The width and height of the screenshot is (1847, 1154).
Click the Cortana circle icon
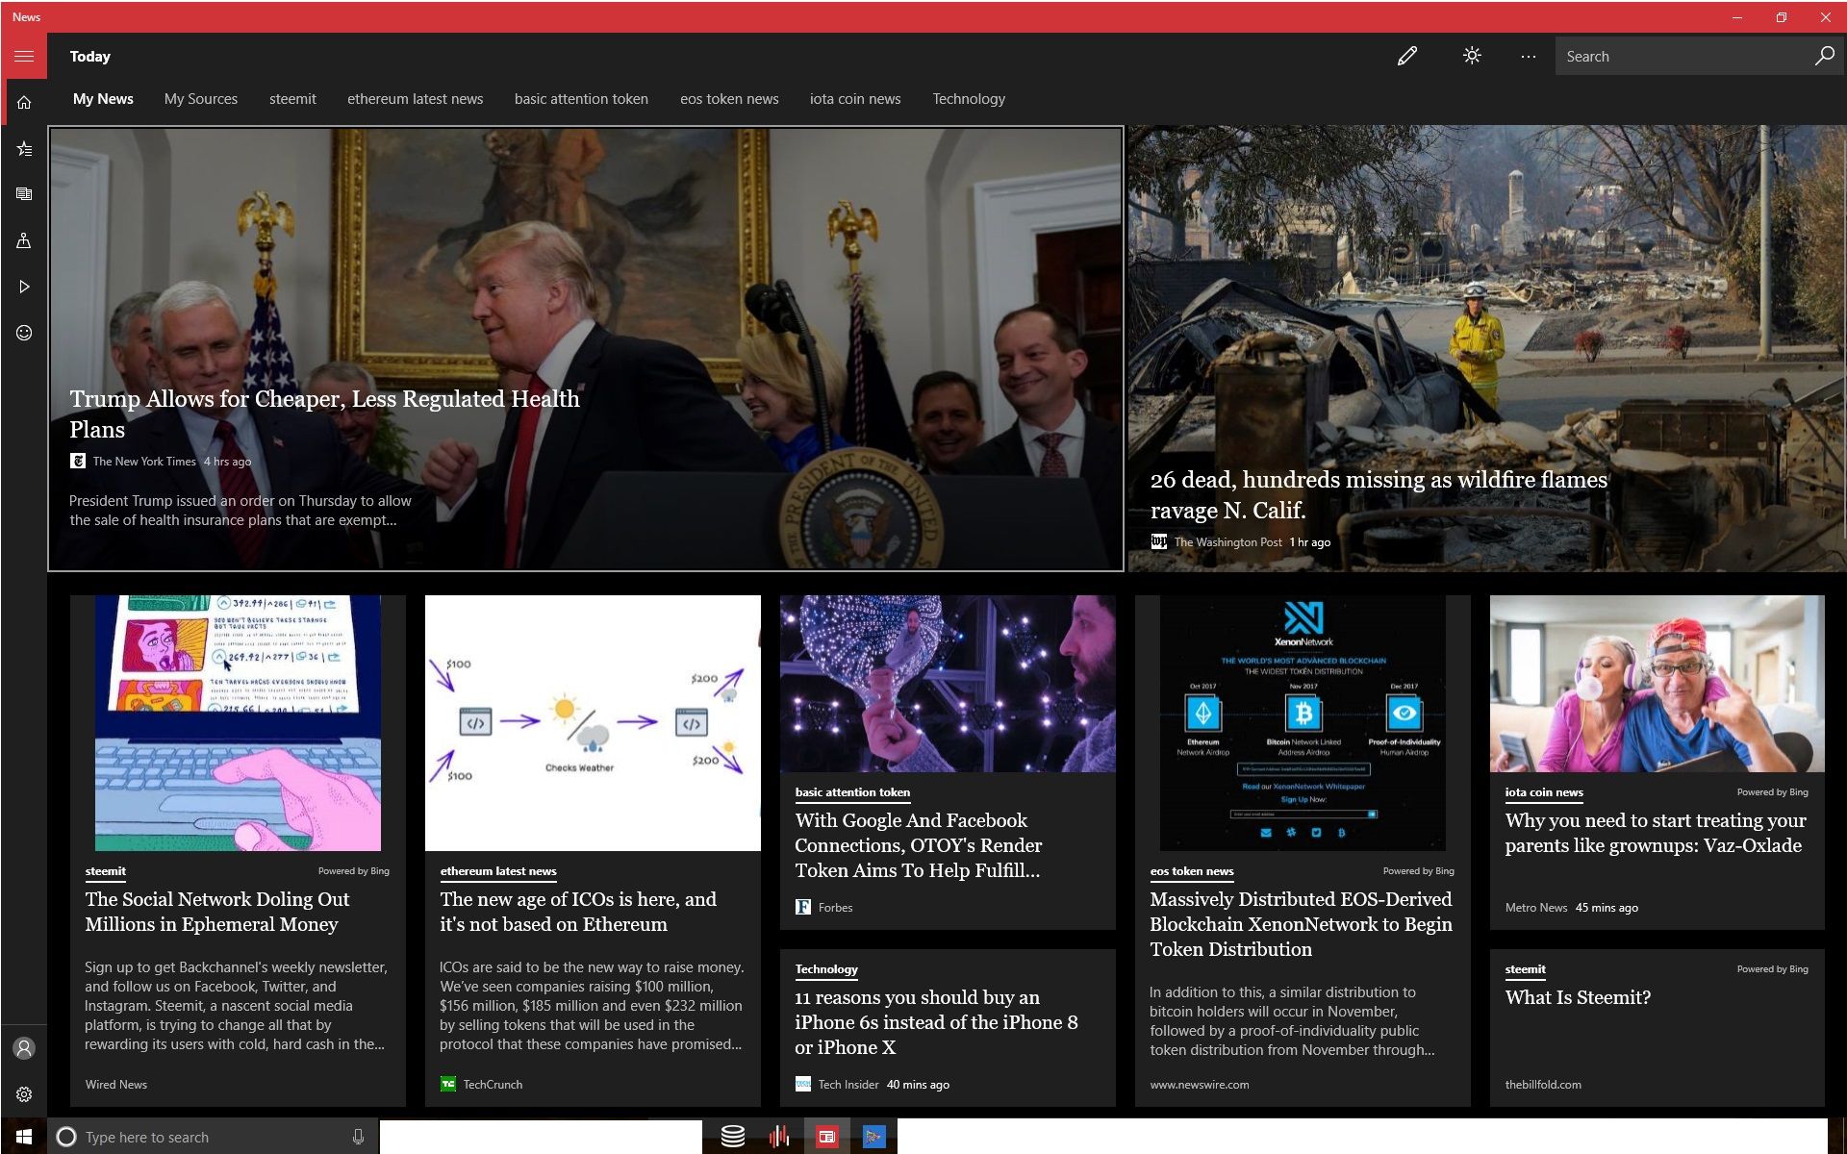pyautogui.click(x=66, y=1137)
